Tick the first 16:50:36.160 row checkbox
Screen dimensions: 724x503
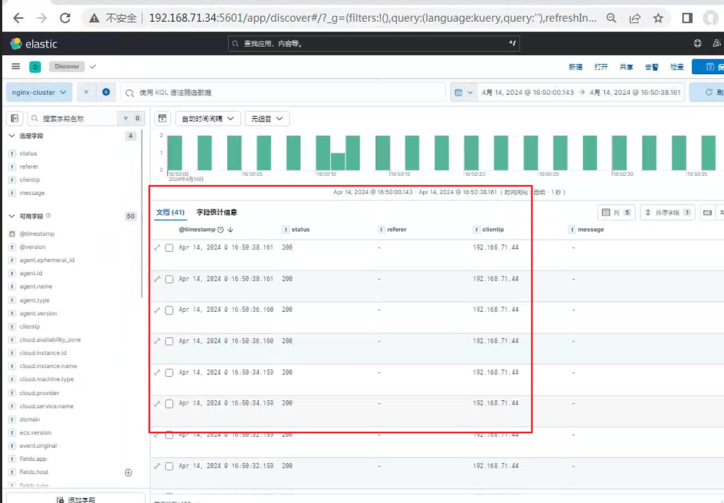coord(169,310)
